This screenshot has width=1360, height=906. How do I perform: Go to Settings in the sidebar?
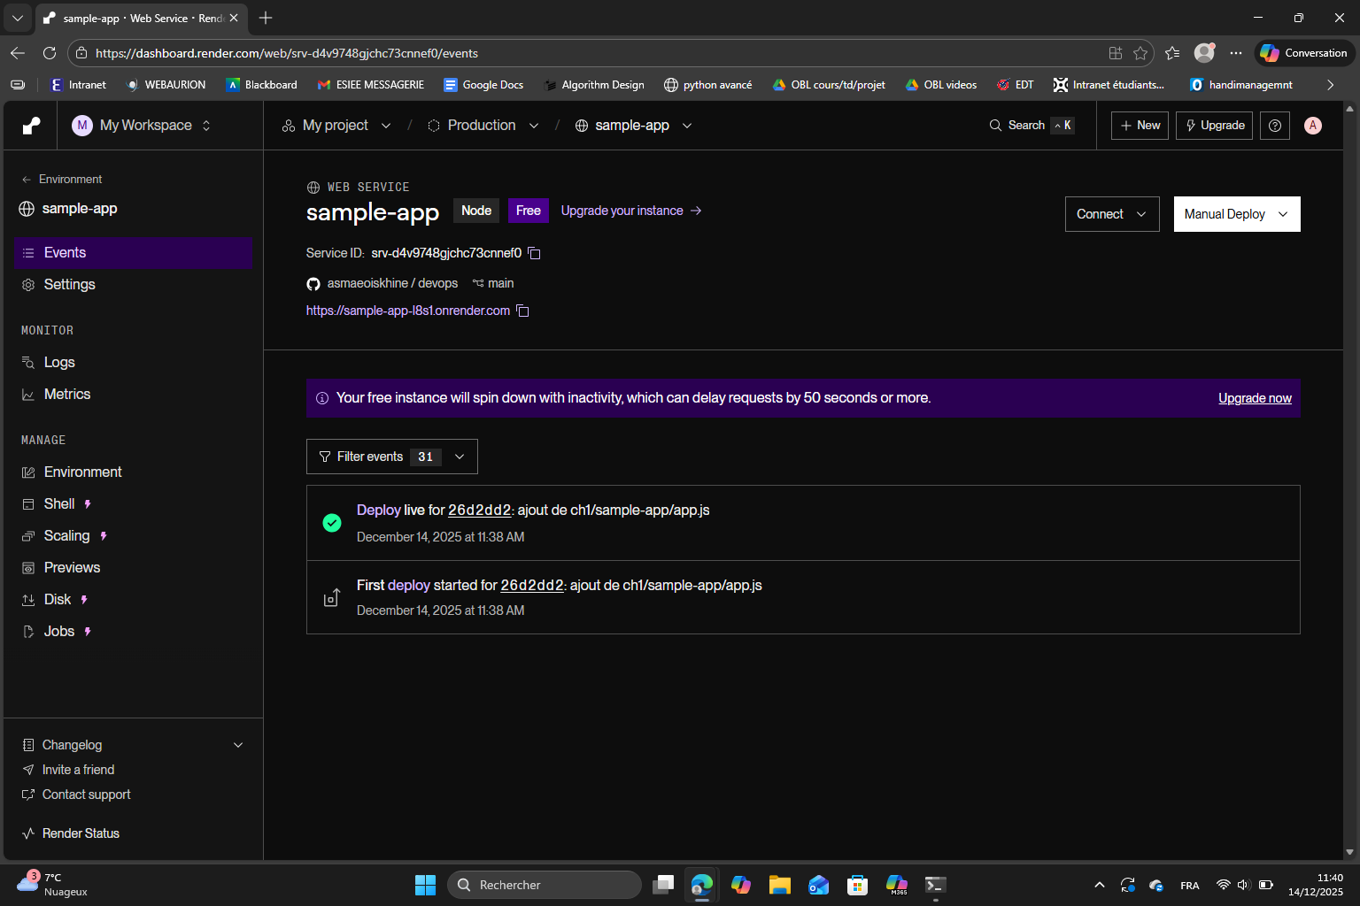[x=69, y=285]
